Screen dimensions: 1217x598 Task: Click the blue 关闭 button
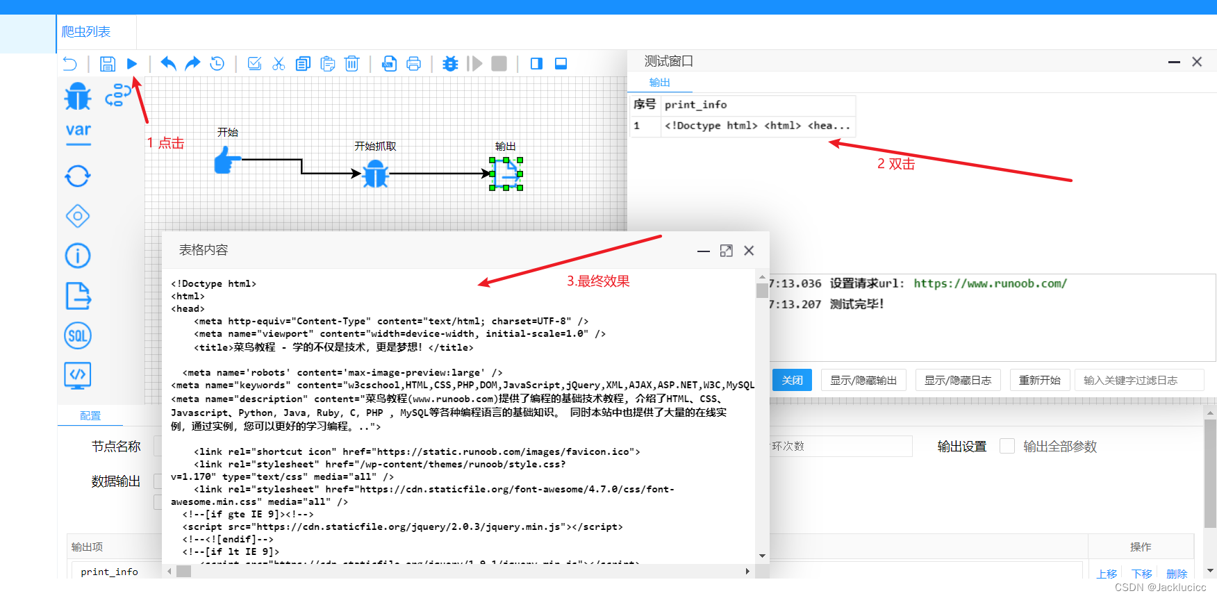coord(792,380)
